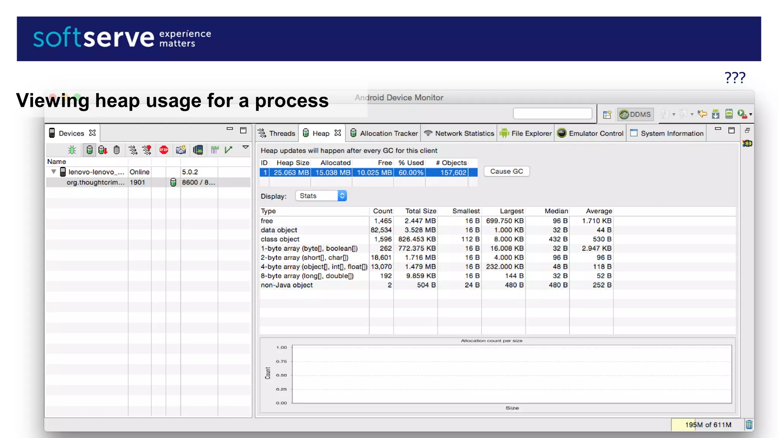
Task: Toggle the Update Heap cylinder icon
Action: pos(89,150)
